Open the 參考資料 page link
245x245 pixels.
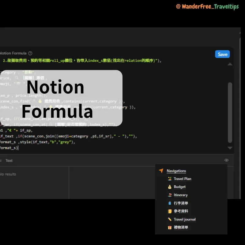point(181,211)
